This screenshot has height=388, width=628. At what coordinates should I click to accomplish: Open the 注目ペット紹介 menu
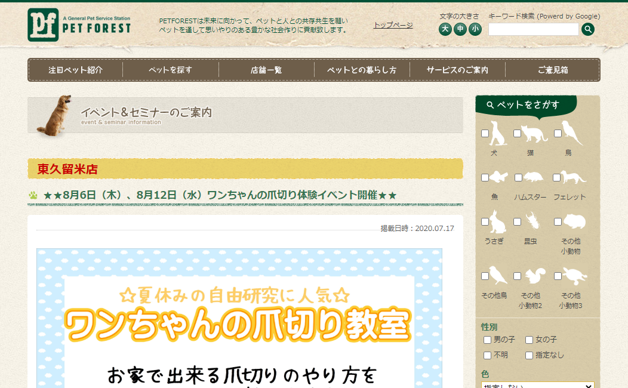(76, 70)
